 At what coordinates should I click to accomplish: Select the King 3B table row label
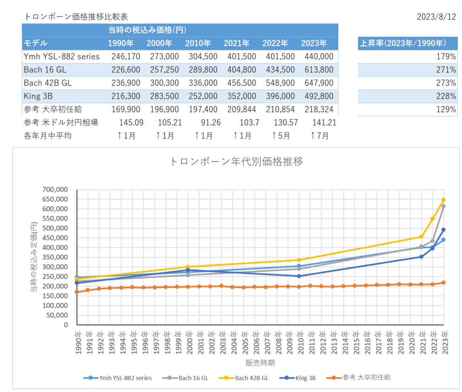[x=38, y=96]
